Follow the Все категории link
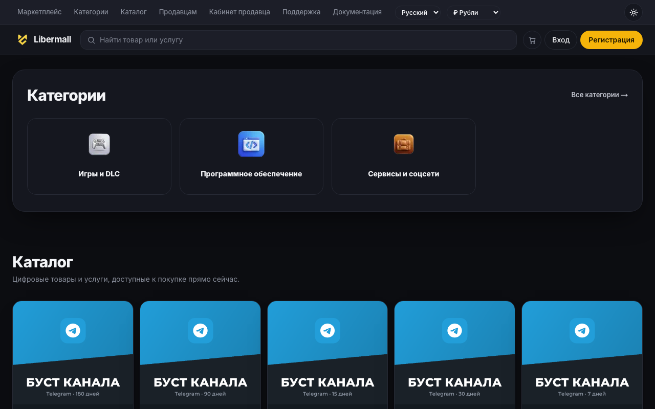 tap(599, 95)
